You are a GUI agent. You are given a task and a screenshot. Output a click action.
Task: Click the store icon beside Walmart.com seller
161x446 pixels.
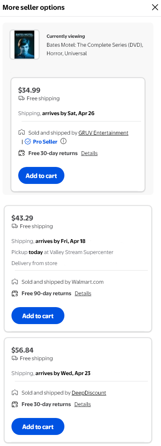14,282
